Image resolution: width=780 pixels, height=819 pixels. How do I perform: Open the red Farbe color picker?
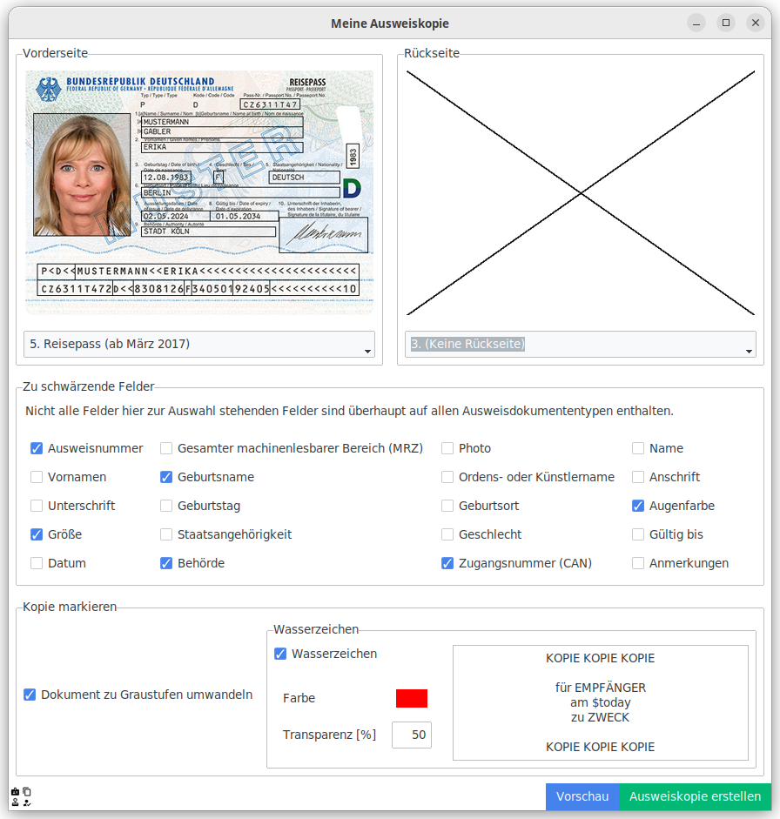click(412, 698)
